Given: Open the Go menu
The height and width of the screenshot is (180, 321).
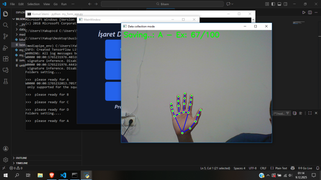Looking at the screenshot, I should click(x=55, y=4).
